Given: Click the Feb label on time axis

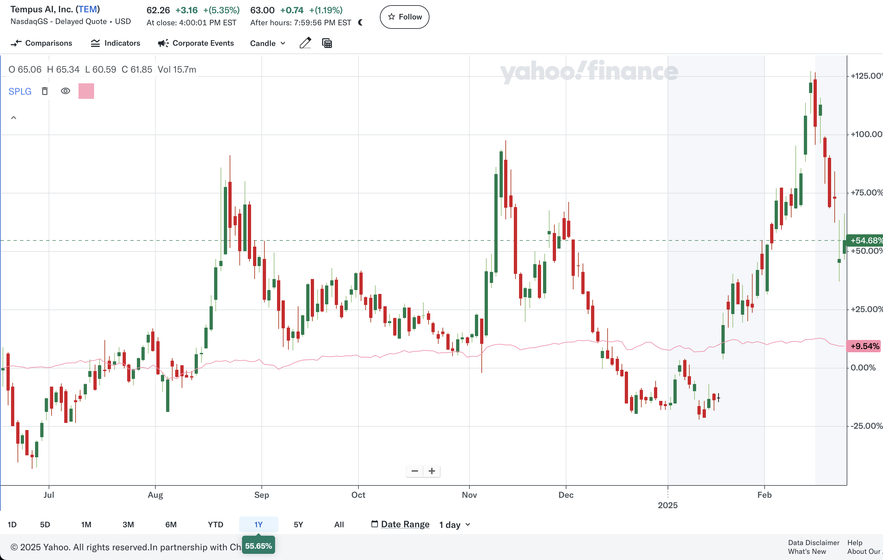Looking at the screenshot, I should [765, 495].
